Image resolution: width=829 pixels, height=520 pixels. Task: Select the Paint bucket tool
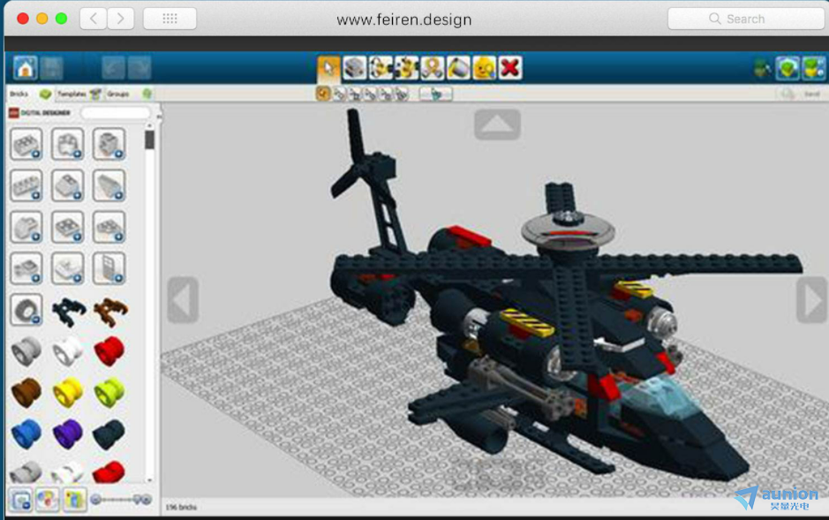click(x=458, y=68)
